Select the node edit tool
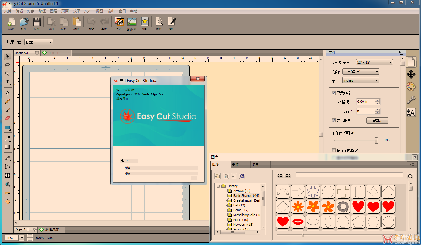Viewport: 421px width, 245px height. pyautogui.click(x=8, y=73)
